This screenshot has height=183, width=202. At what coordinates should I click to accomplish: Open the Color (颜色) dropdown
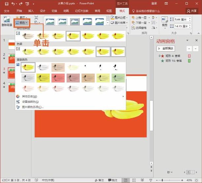click(22, 23)
